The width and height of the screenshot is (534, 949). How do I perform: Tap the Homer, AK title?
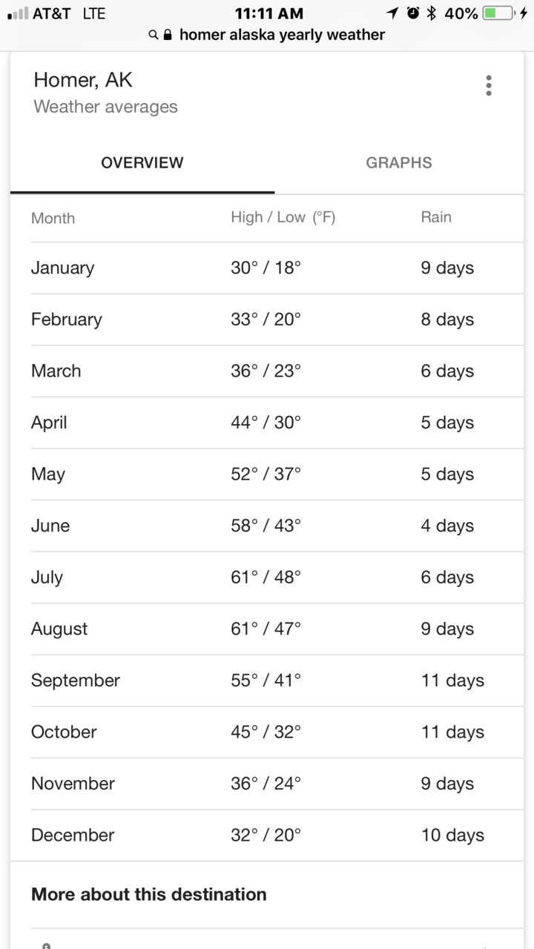click(83, 80)
